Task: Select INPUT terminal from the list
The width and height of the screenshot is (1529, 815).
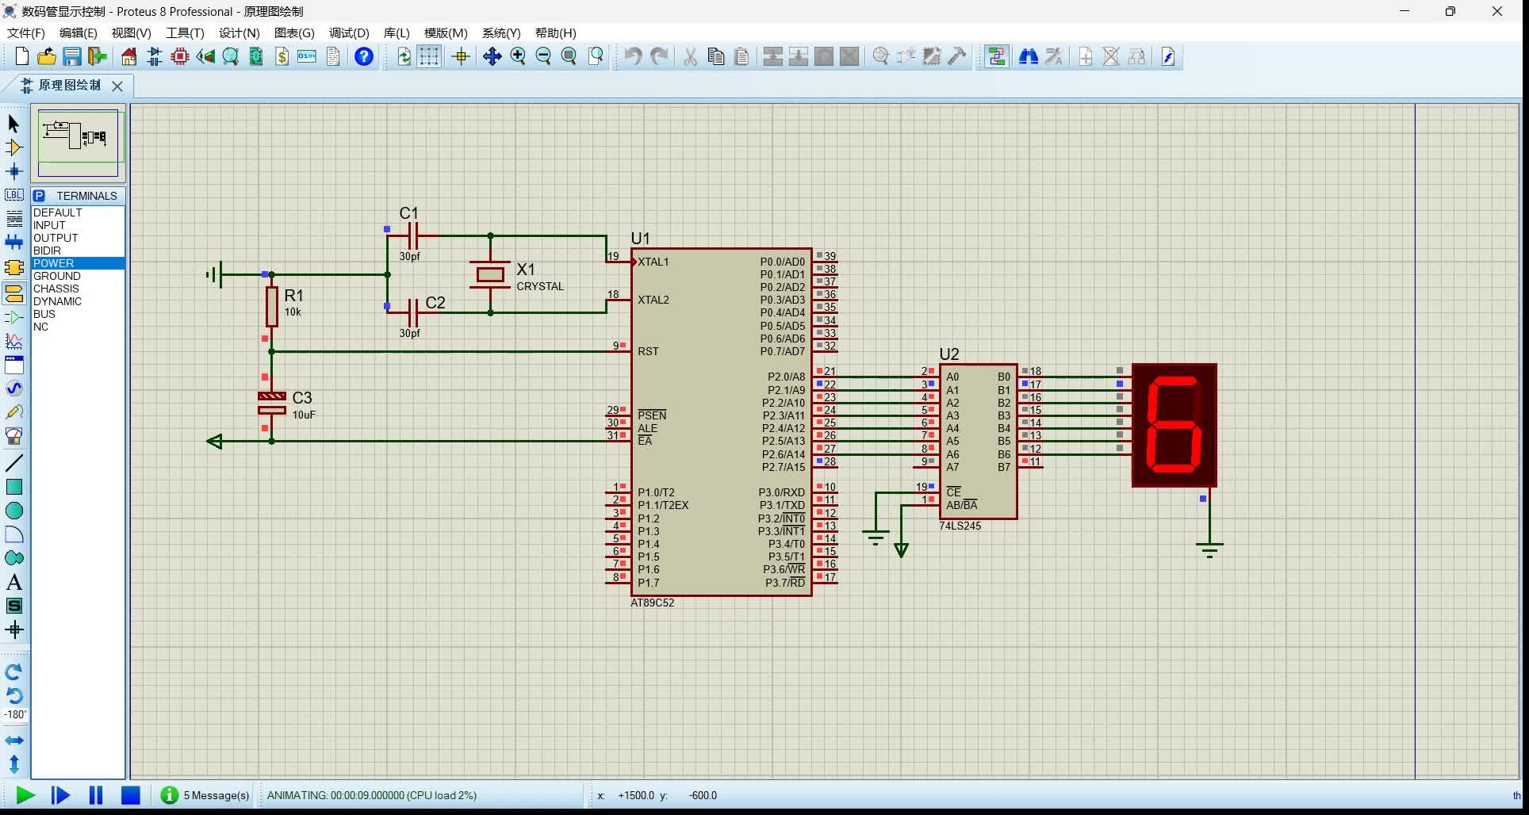Action: pyautogui.click(x=49, y=225)
